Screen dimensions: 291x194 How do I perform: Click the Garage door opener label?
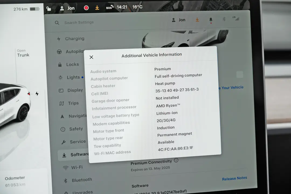[110, 101]
